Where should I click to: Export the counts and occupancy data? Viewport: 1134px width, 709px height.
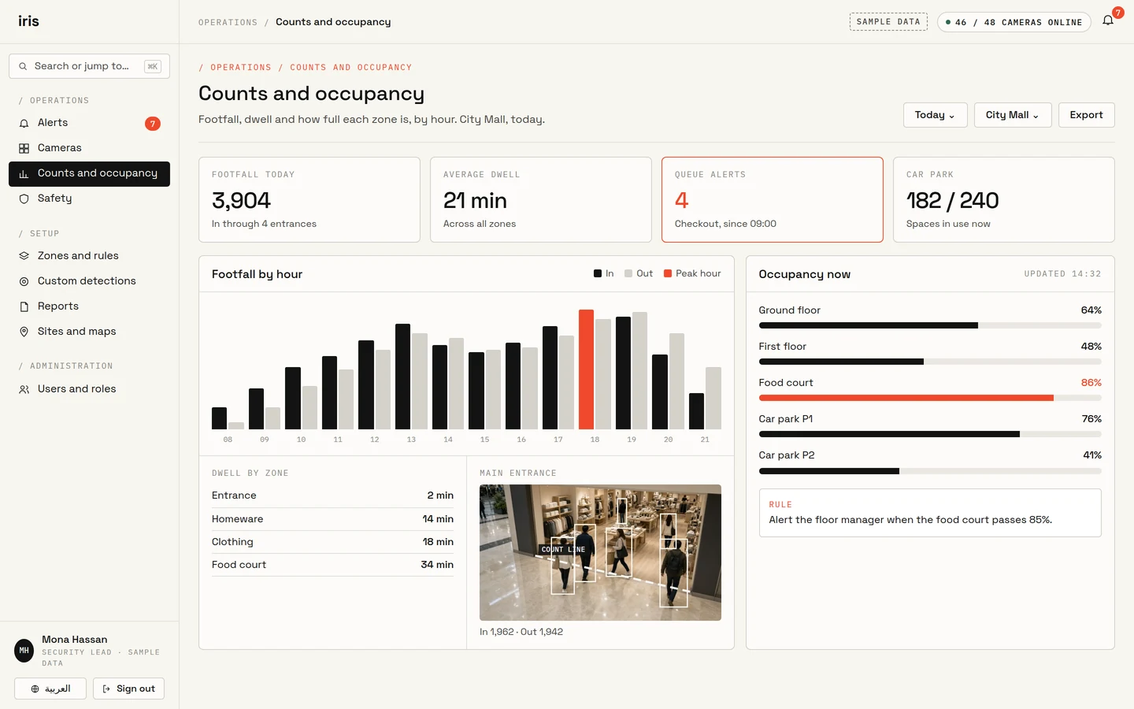point(1086,115)
